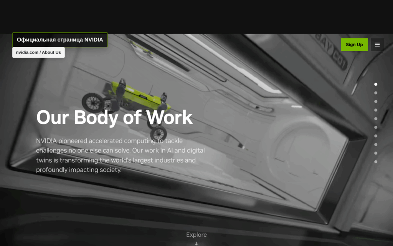Jump to the ninth section dot
Viewport: 393px width, 246px height.
(x=376, y=153)
